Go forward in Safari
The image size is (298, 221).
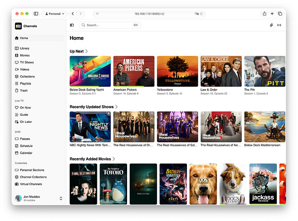(x=81, y=14)
